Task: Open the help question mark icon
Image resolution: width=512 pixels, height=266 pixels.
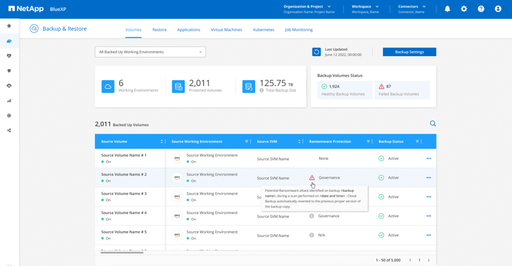Action: tap(481, 9)
